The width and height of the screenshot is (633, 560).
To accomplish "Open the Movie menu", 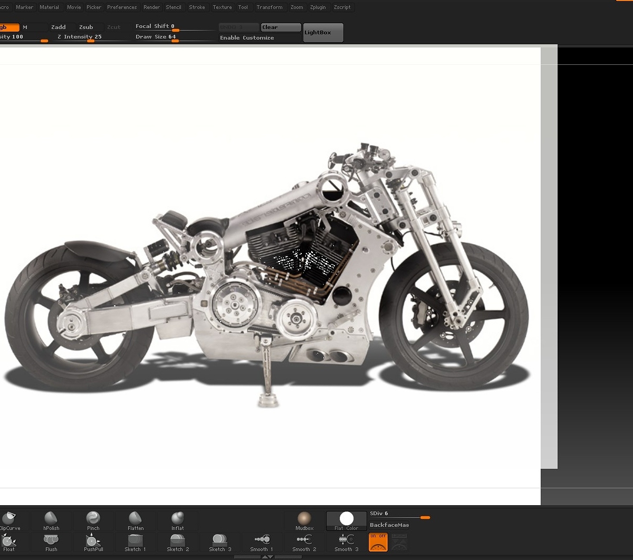I will pyautogui.click(x=74, y=7).
